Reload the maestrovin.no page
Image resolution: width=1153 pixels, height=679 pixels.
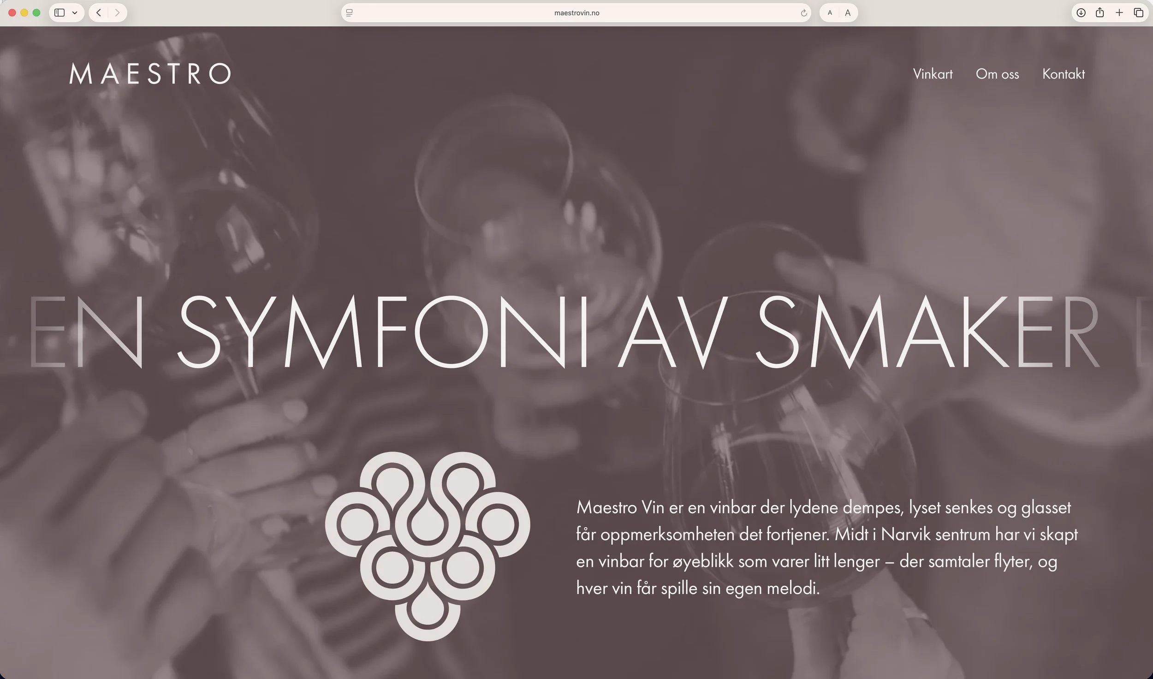[804, 13]
